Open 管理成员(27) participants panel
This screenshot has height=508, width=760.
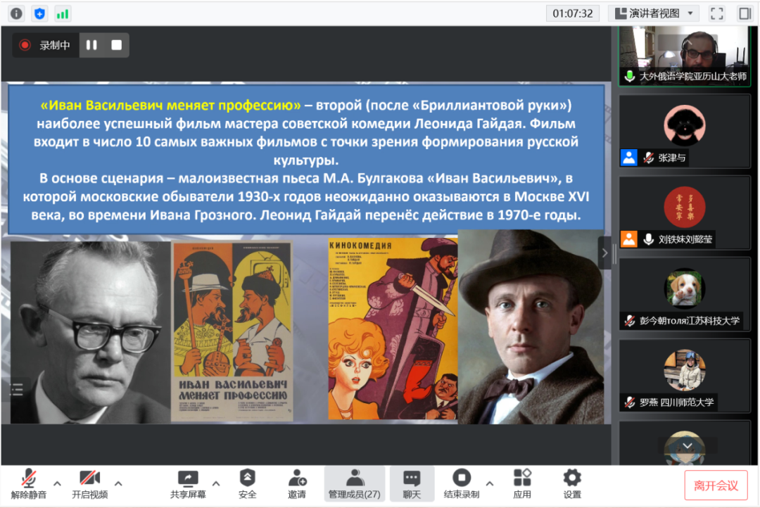click(355, 483)
